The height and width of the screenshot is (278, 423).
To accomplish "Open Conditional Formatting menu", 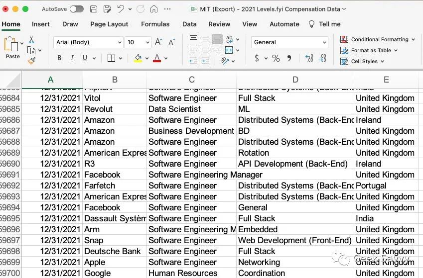I will tap(377, 40).
